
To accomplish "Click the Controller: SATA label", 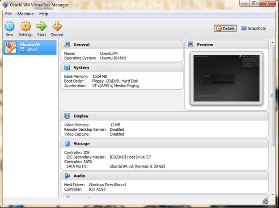I will pyautogui.click(x=78, y=162).
